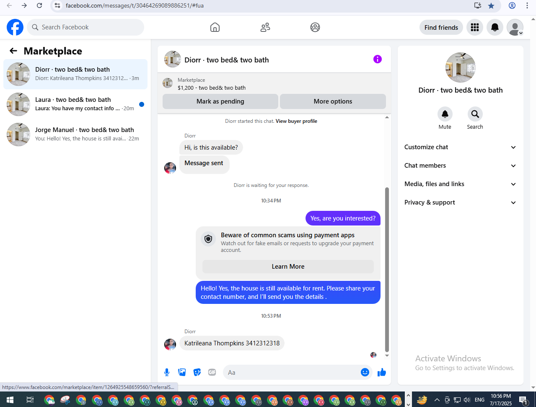
Task: Record a voice clip with microphone icon
Action: [x=167, y=372]
